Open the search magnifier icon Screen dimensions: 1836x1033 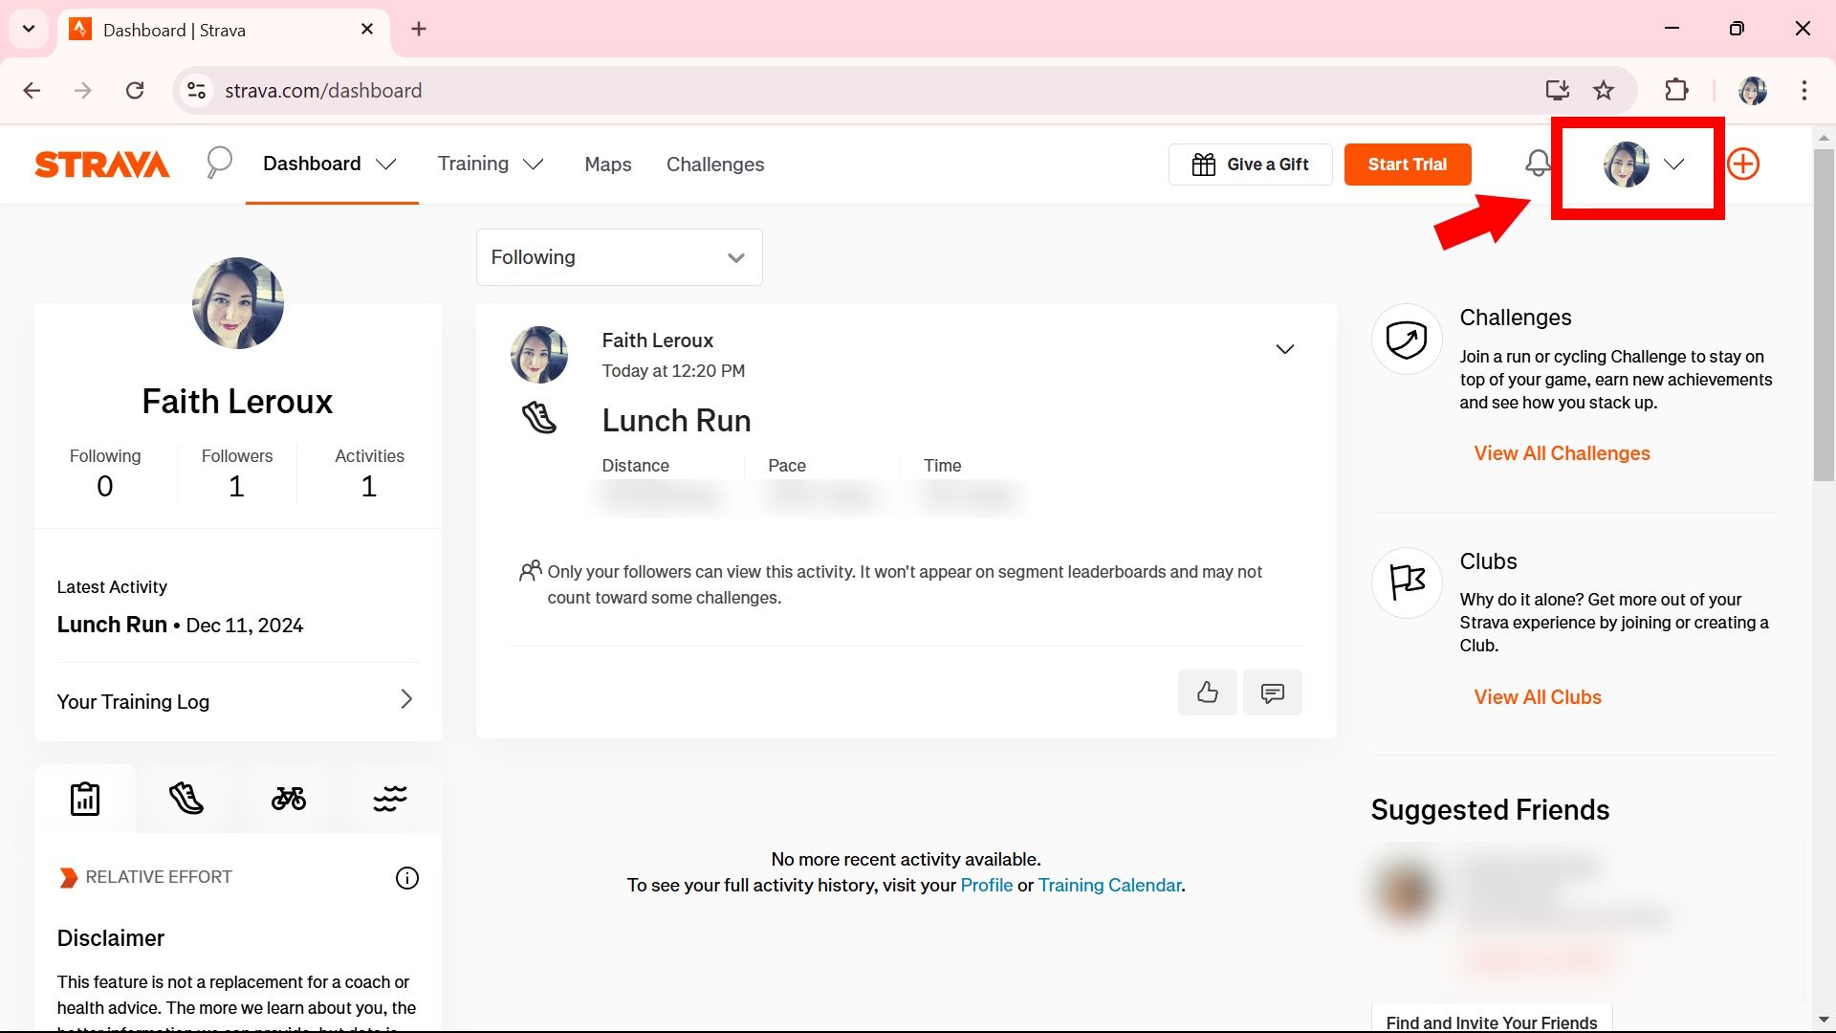coord(218,163)
